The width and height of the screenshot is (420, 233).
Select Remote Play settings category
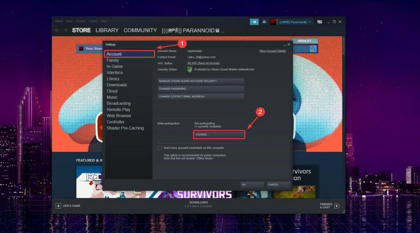[119, 110]
